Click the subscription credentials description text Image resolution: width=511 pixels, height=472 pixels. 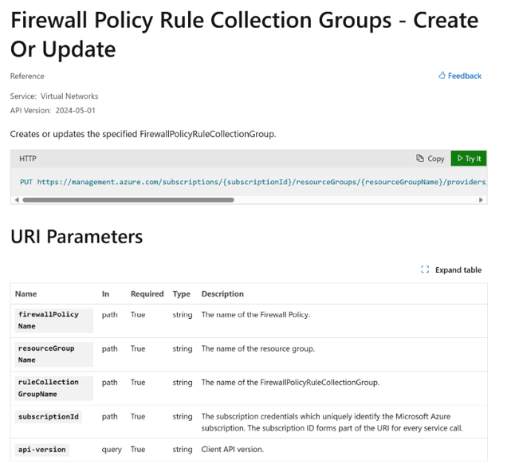click(332, 422)
